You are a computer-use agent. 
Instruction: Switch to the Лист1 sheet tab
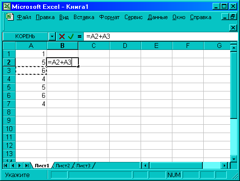(x=42, y=166)
